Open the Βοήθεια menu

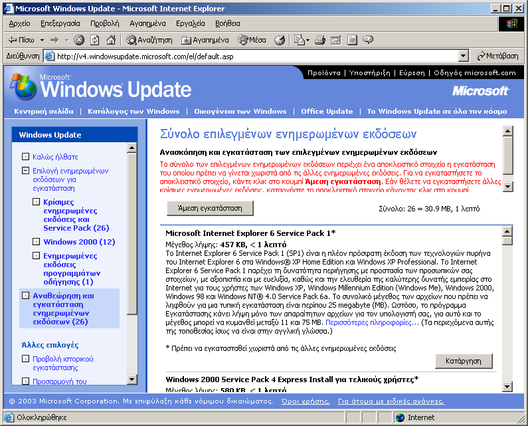[x=228, y=23]
